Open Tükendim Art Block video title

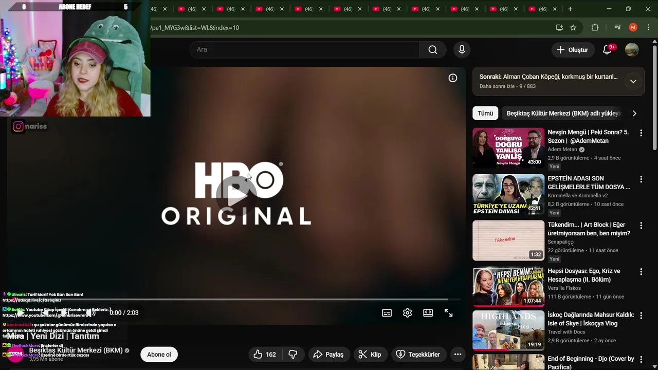589,229
